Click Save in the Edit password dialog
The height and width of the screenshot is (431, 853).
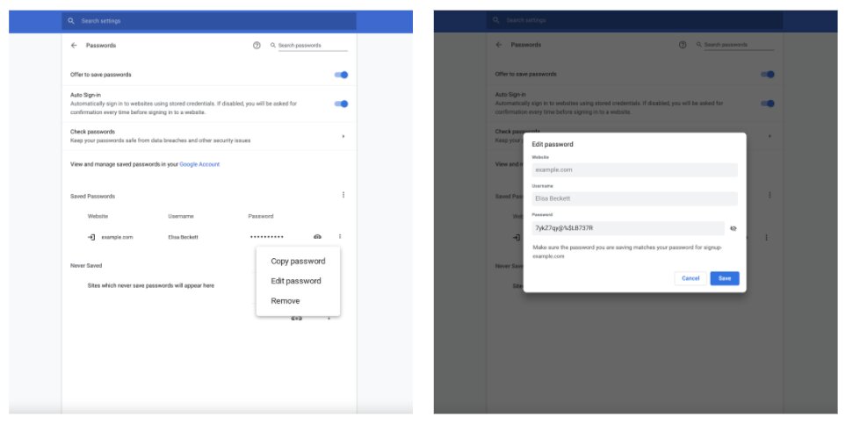(x=725, y=278)
